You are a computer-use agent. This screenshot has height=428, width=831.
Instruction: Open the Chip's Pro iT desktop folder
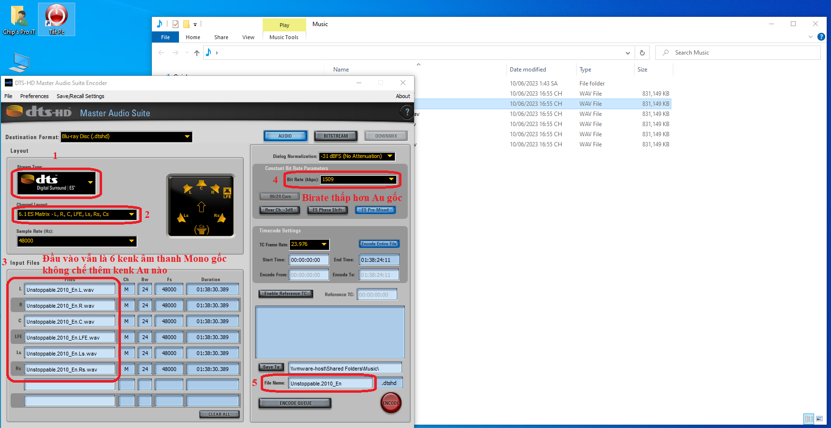(x=19, y=19)
